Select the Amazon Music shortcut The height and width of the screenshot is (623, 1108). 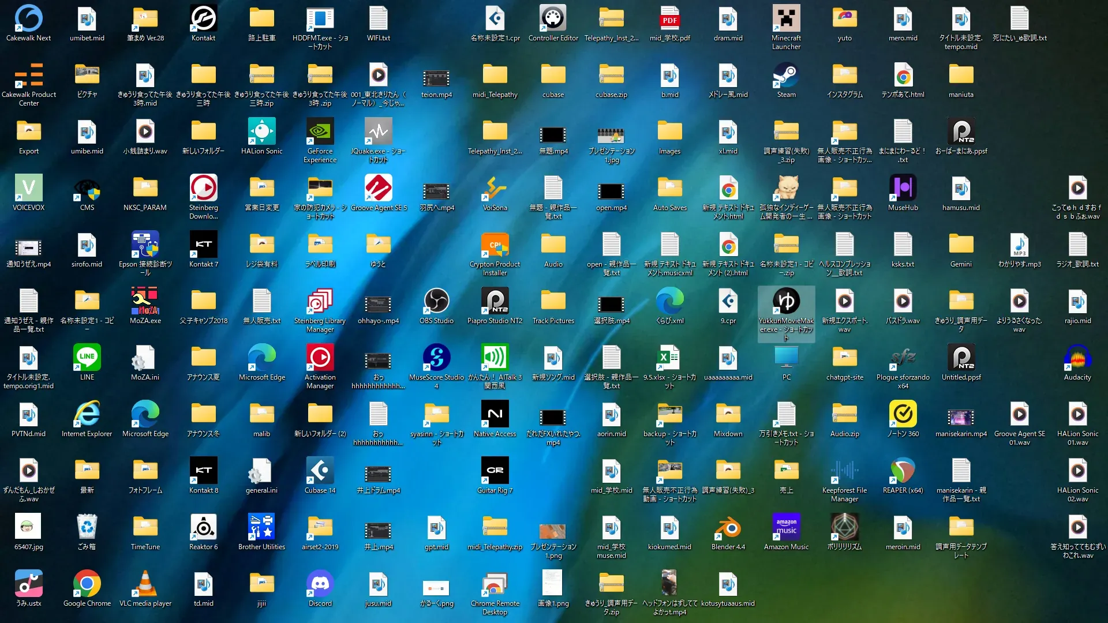(786, 528)
